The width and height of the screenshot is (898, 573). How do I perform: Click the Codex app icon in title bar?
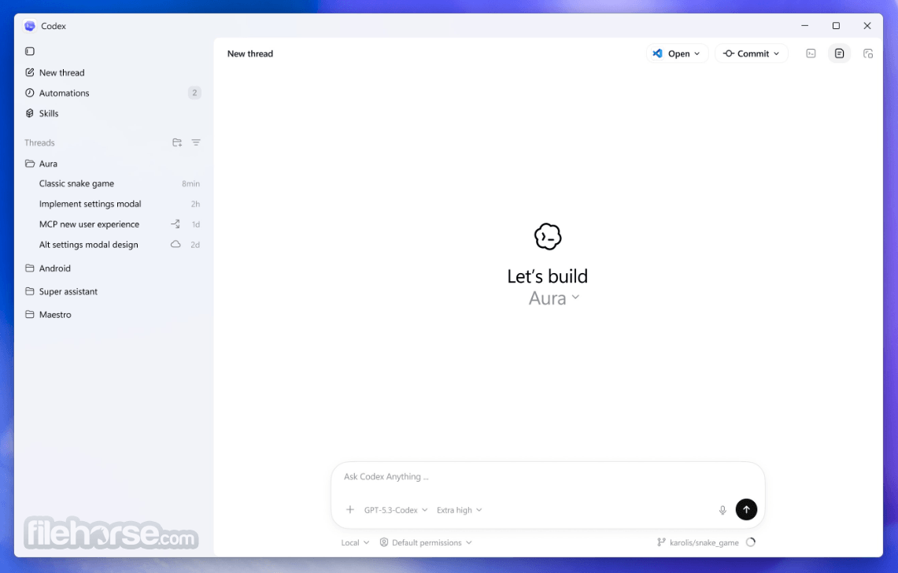pos(30,26)
